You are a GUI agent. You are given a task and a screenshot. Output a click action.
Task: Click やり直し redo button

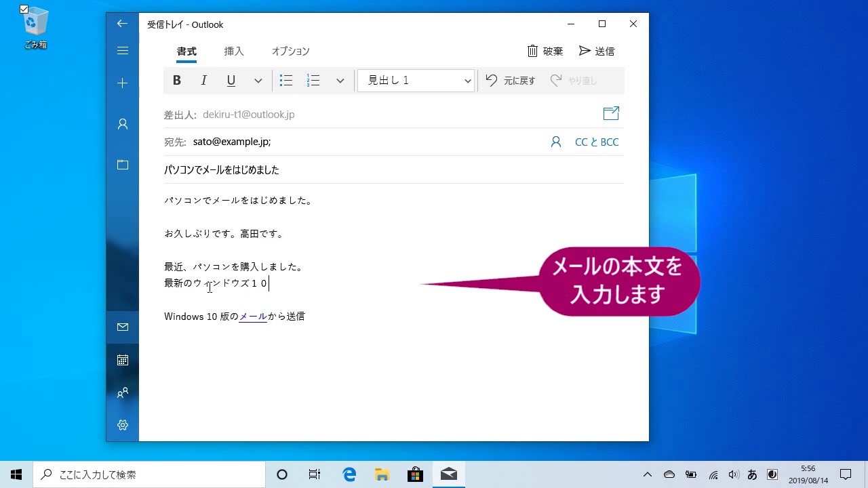pos(574,81)
